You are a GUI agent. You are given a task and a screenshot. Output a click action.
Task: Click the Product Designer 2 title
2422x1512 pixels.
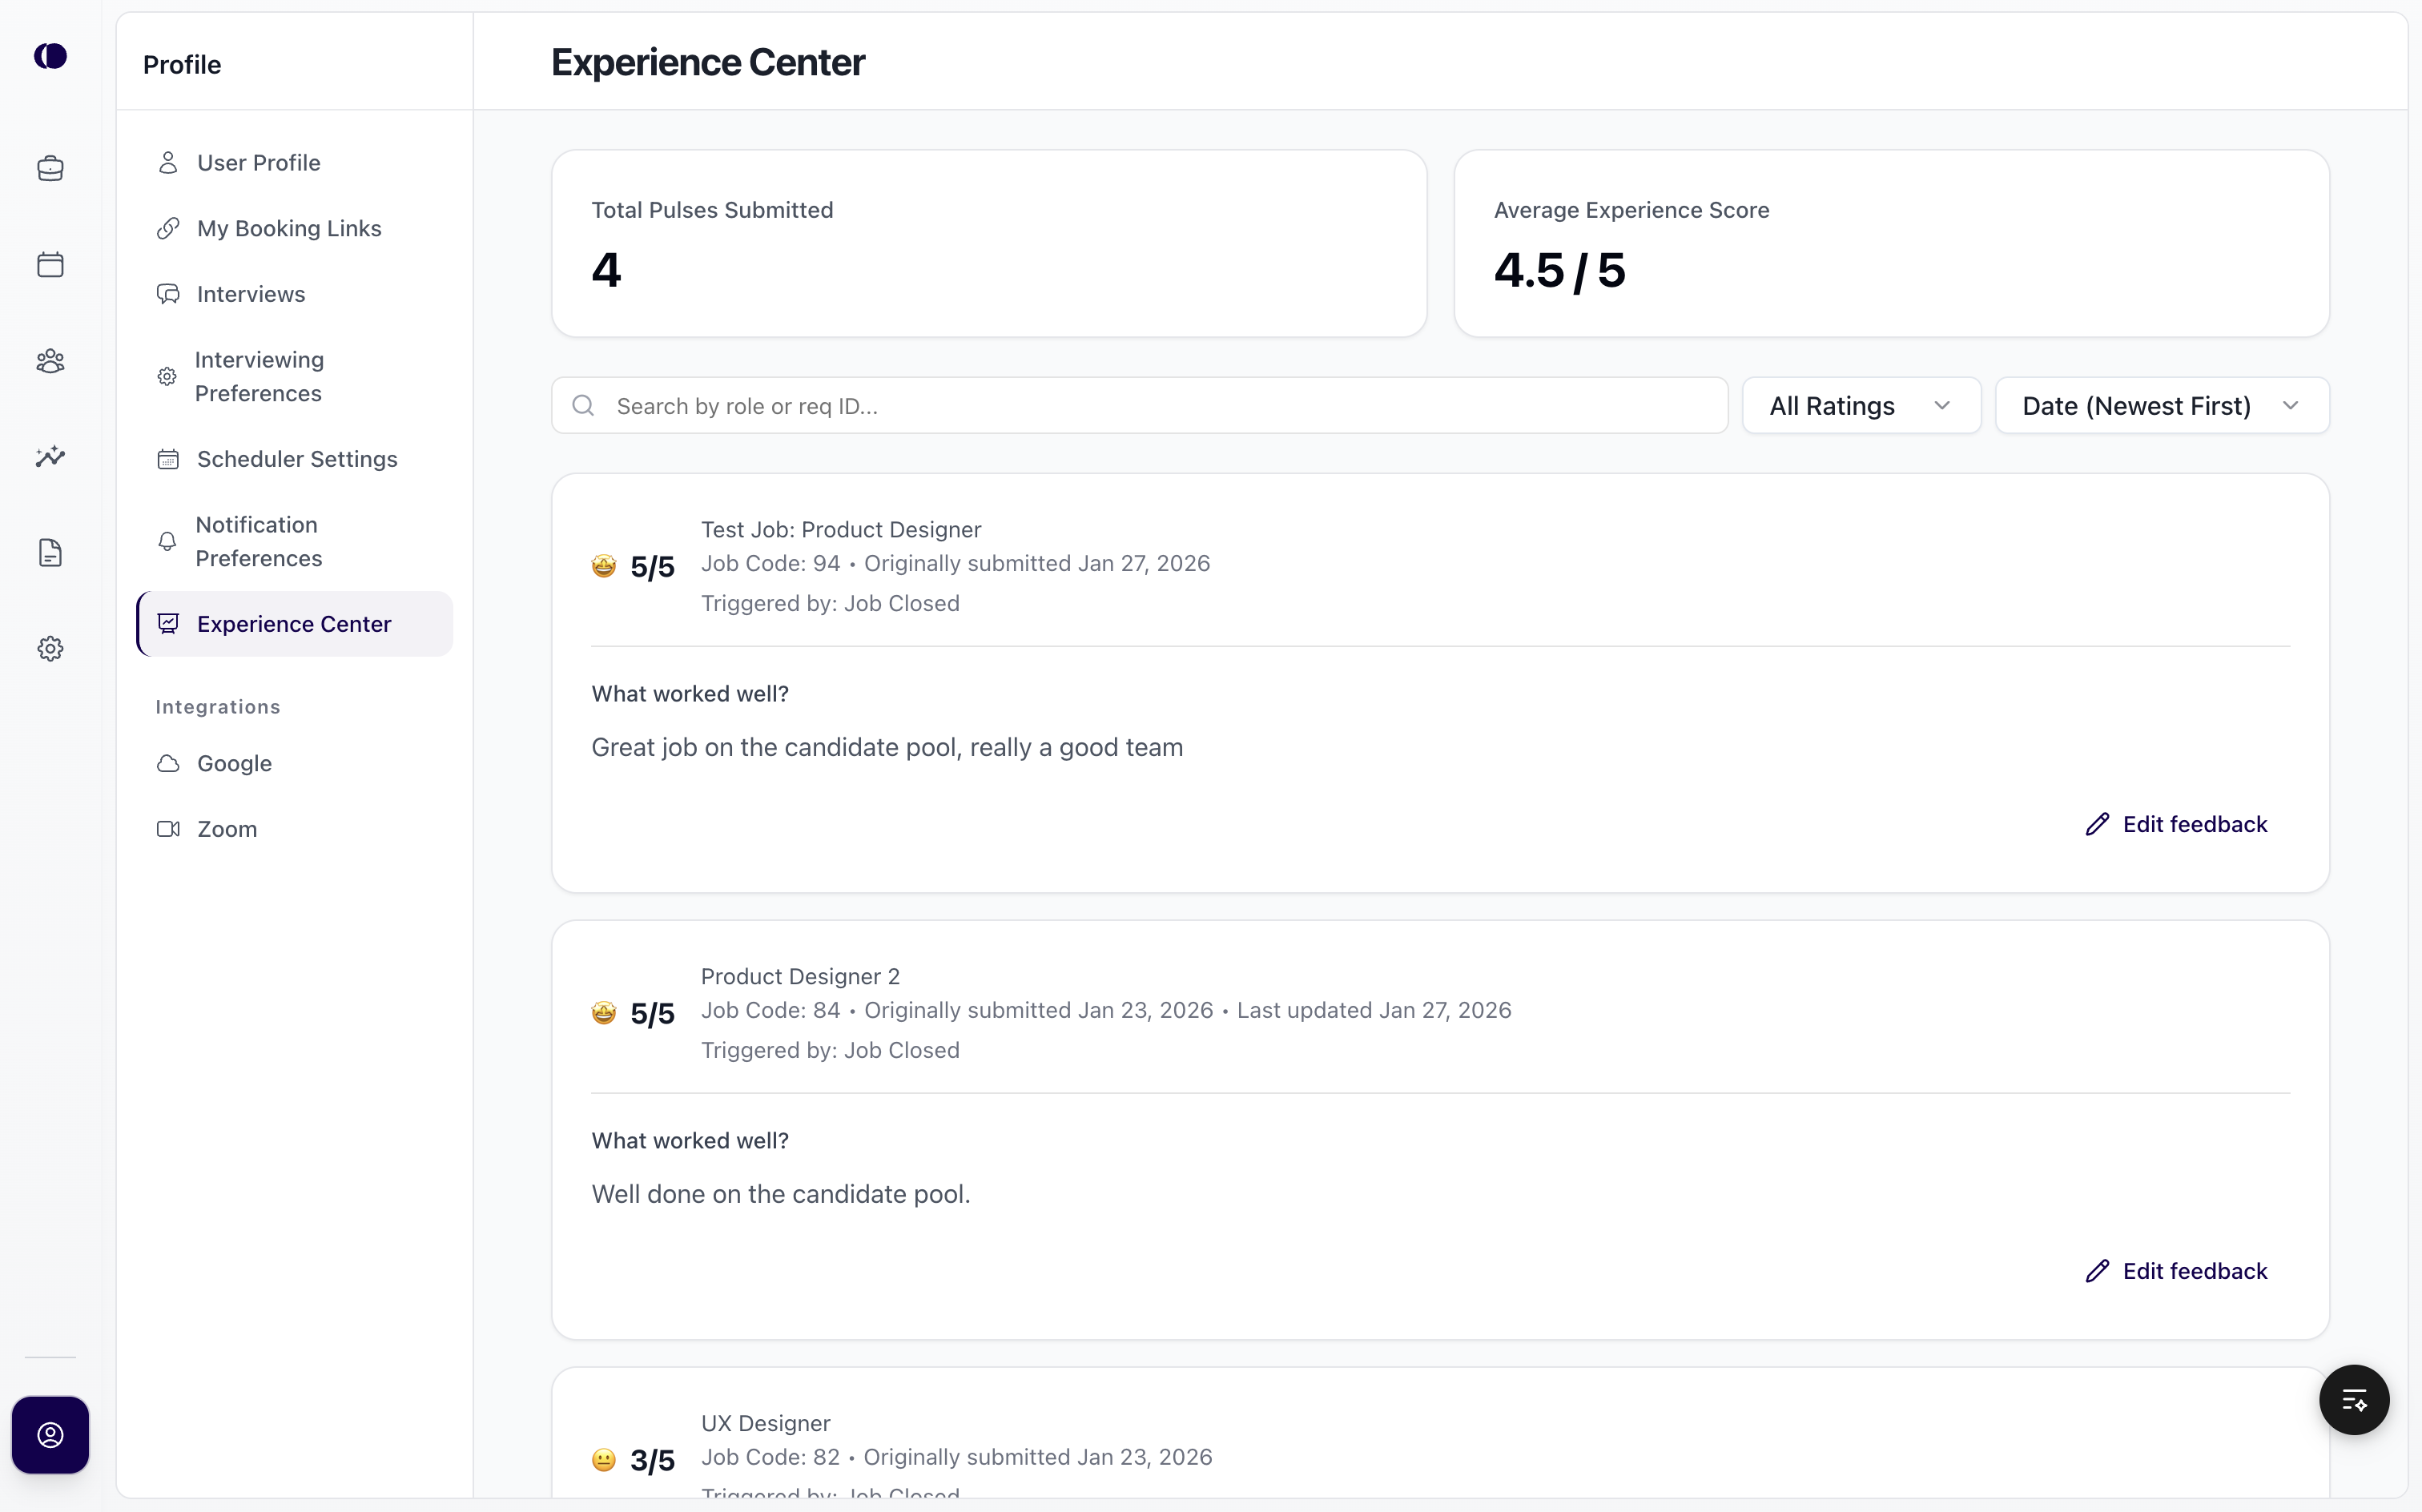coord(800,976)
